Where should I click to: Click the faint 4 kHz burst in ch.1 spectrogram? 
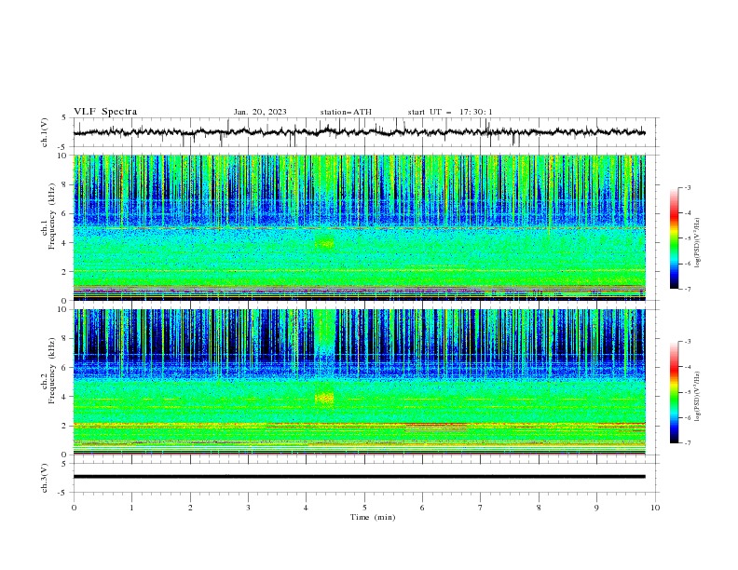pos(324,244)
